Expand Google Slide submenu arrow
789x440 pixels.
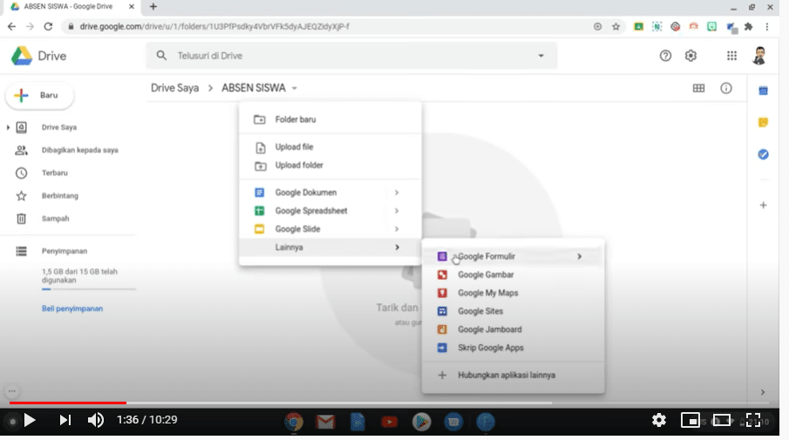pos(397,229)
